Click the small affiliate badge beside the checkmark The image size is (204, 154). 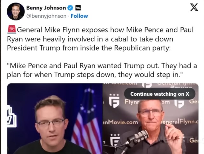coord(78,8)
